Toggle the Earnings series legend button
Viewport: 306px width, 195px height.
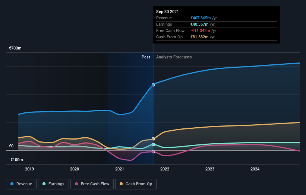pos(53,184)
